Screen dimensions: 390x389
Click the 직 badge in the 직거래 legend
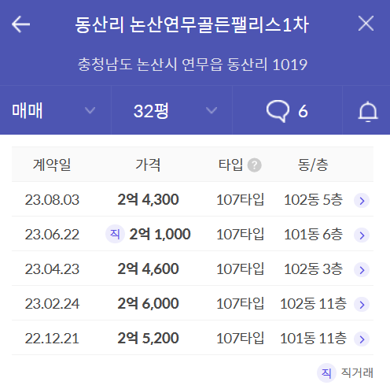coord(326,372)
